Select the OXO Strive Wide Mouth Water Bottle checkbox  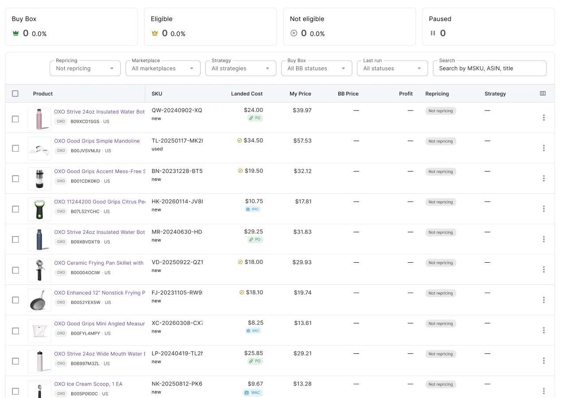click(15, 361)
